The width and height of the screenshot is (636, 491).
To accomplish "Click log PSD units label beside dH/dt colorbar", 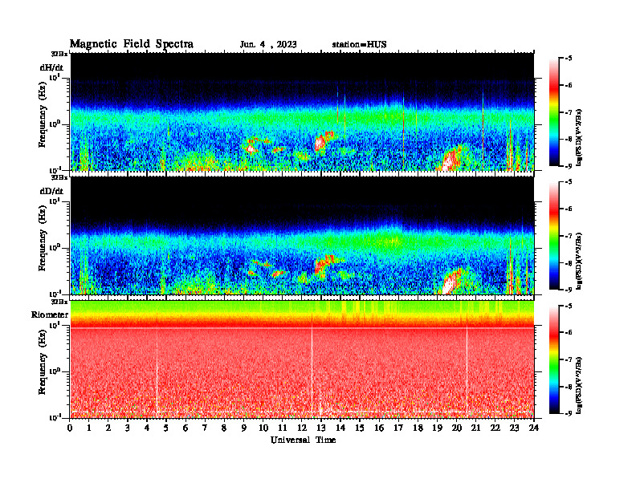I will pyautogui.click(x=580, y=137).
